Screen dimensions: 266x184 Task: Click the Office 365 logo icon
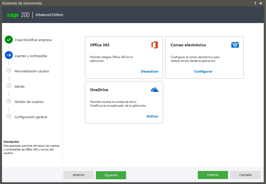pyautogui.click(x=155, y=45)
